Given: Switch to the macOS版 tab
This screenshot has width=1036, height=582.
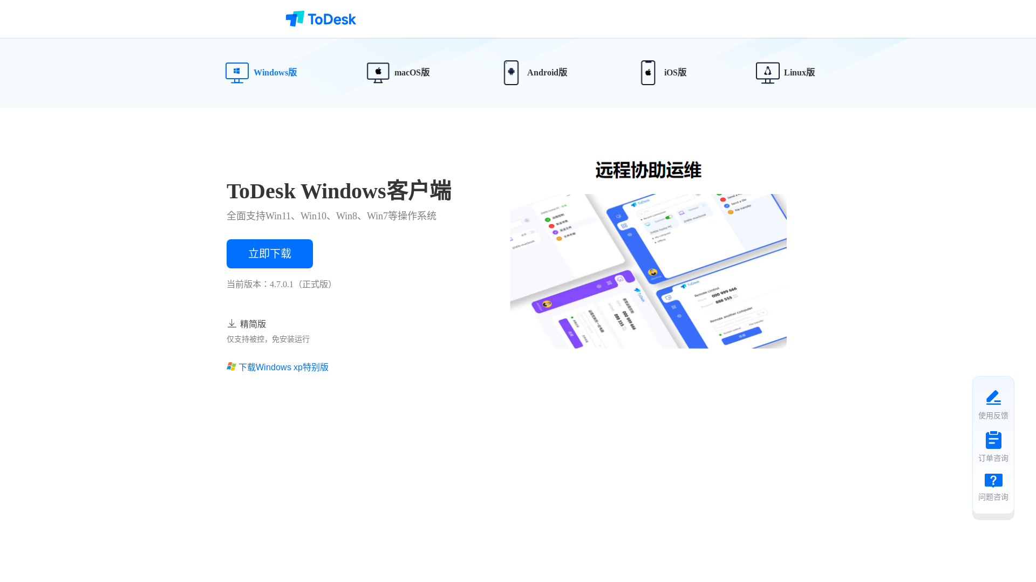Looking at the screenshot, I should coord(398,73).
